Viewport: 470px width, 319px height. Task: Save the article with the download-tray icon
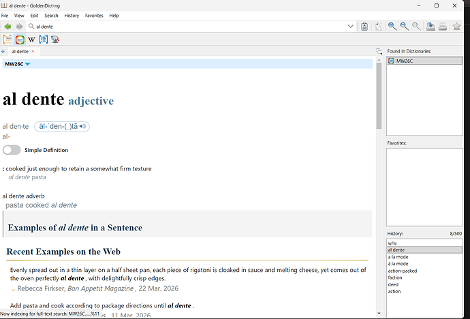pos(430,27)
